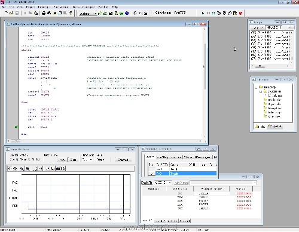Open Breakpoints with the red debug icon
Screen dimensions: 299x232
pyautogui.click(x=240, y=13)
